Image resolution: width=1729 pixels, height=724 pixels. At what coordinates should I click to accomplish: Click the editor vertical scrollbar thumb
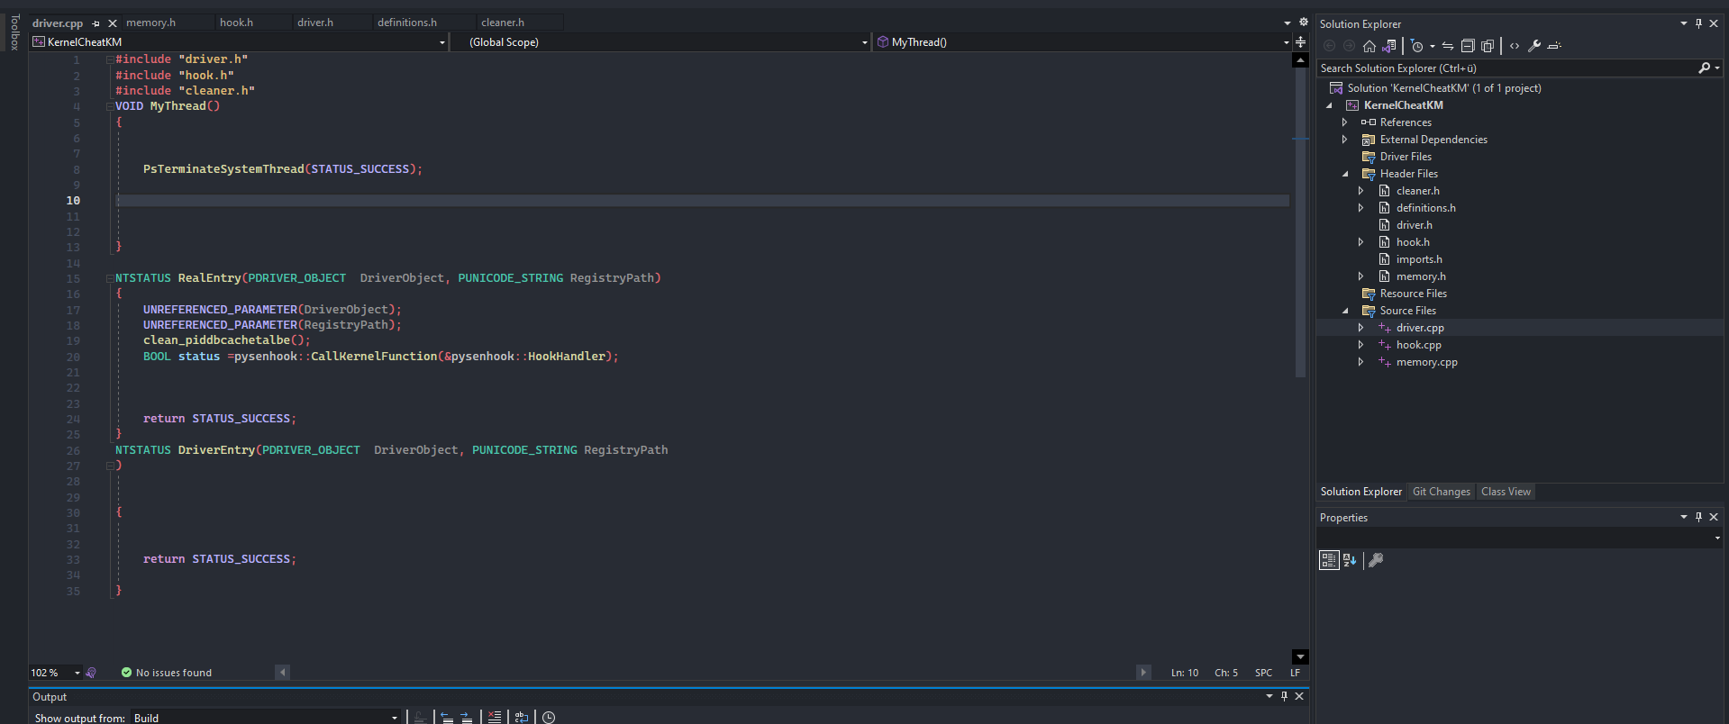(x=1300, y=222)
